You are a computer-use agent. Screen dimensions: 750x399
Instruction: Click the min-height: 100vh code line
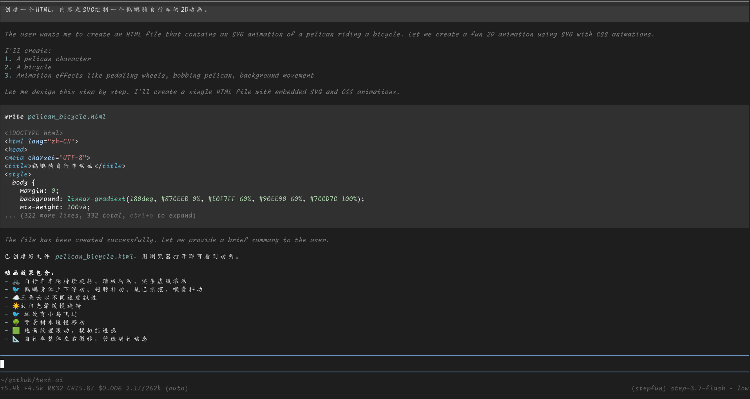[x=55, y=207]
